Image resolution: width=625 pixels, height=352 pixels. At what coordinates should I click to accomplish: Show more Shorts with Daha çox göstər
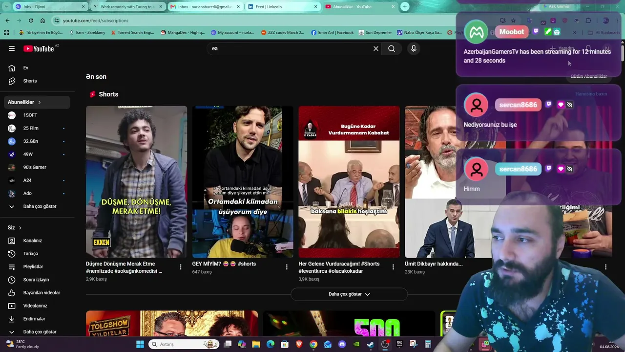349,294
